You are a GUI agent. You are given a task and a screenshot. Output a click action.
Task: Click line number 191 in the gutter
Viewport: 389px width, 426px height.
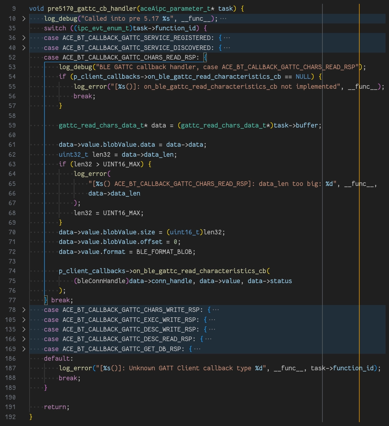[12, 407]
